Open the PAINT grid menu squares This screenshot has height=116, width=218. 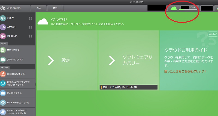coord(31,18)
